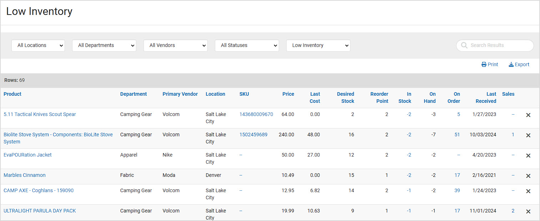The width and height of the screenshot is (540, 221).
Task: Sort table by SKU column
Action: (244, 94)
